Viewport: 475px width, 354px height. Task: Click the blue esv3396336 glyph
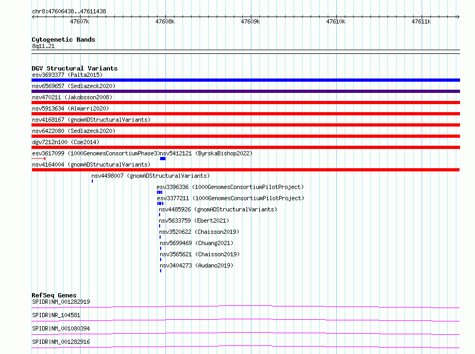click(x=160, y=192)
